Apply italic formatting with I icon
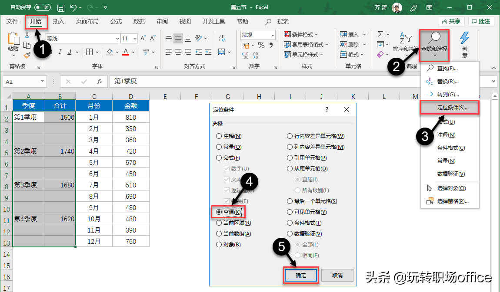The height and width of the screenshot is (292, 500). pyautogui.click(x=60, y=52)
